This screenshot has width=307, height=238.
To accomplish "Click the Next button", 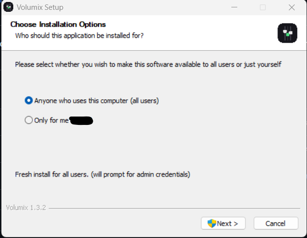I will (x=223, y=223).
